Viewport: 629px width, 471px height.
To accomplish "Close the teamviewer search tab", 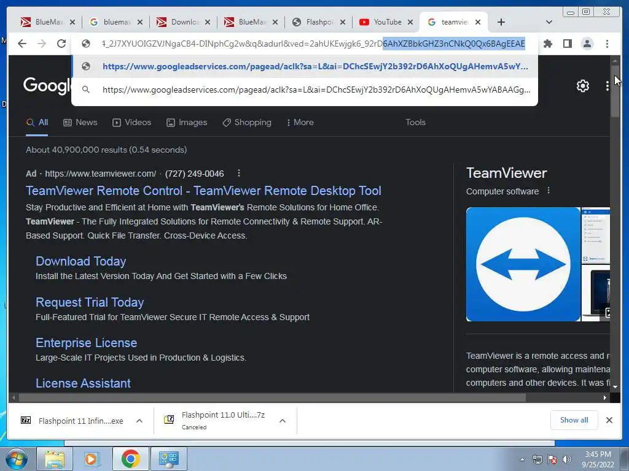I will [x=478, y=23].
